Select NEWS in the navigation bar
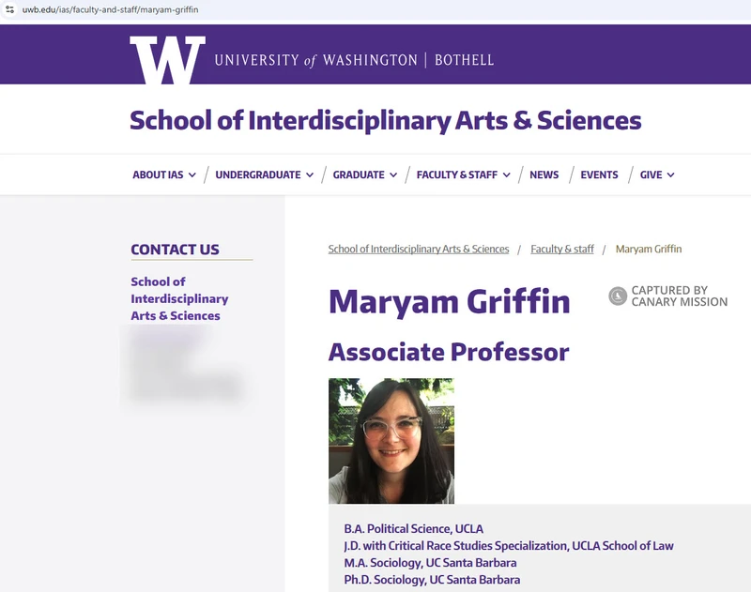The image size is (751, 592). coord(544,175)
